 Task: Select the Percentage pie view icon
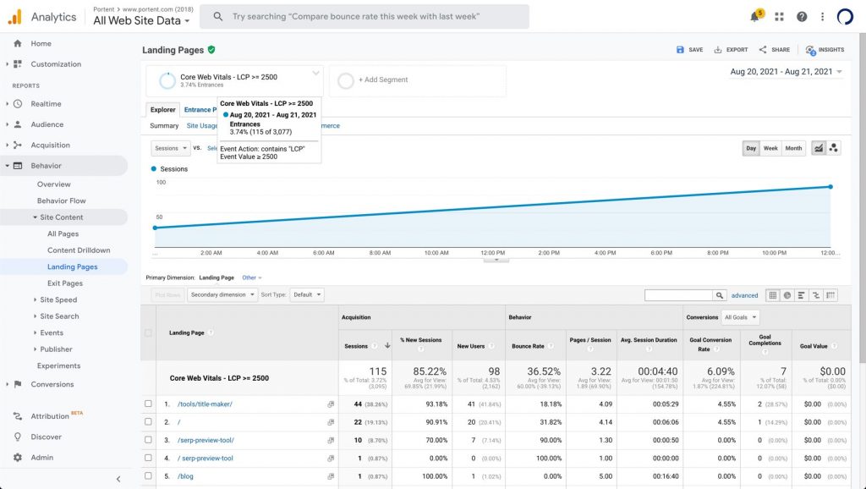(787, 295)
